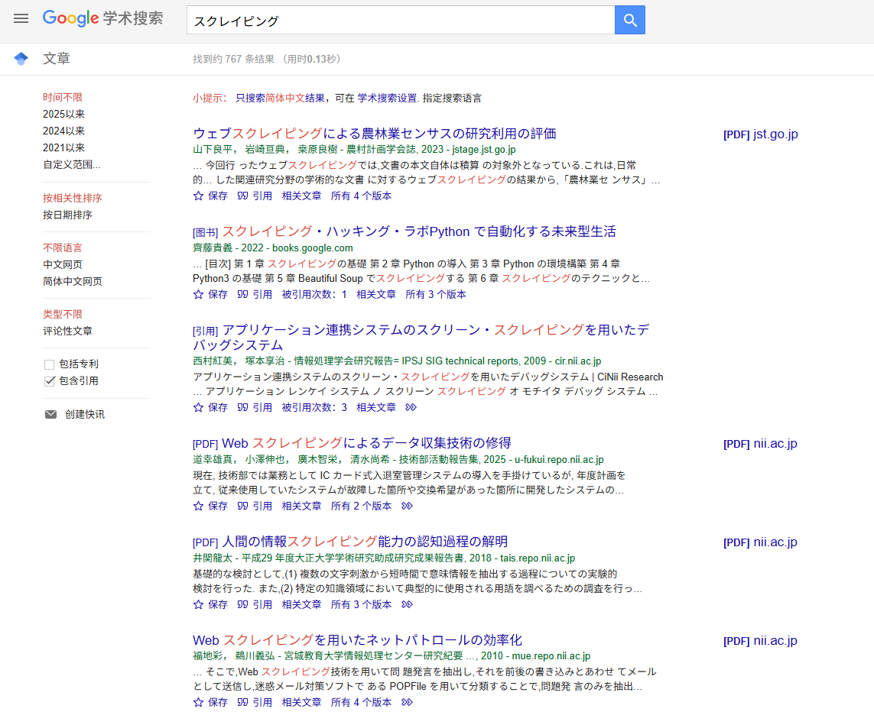Viewport: 874px width, 712px height.
Task: Click star save icon on first result
Action: pos(199,196)
